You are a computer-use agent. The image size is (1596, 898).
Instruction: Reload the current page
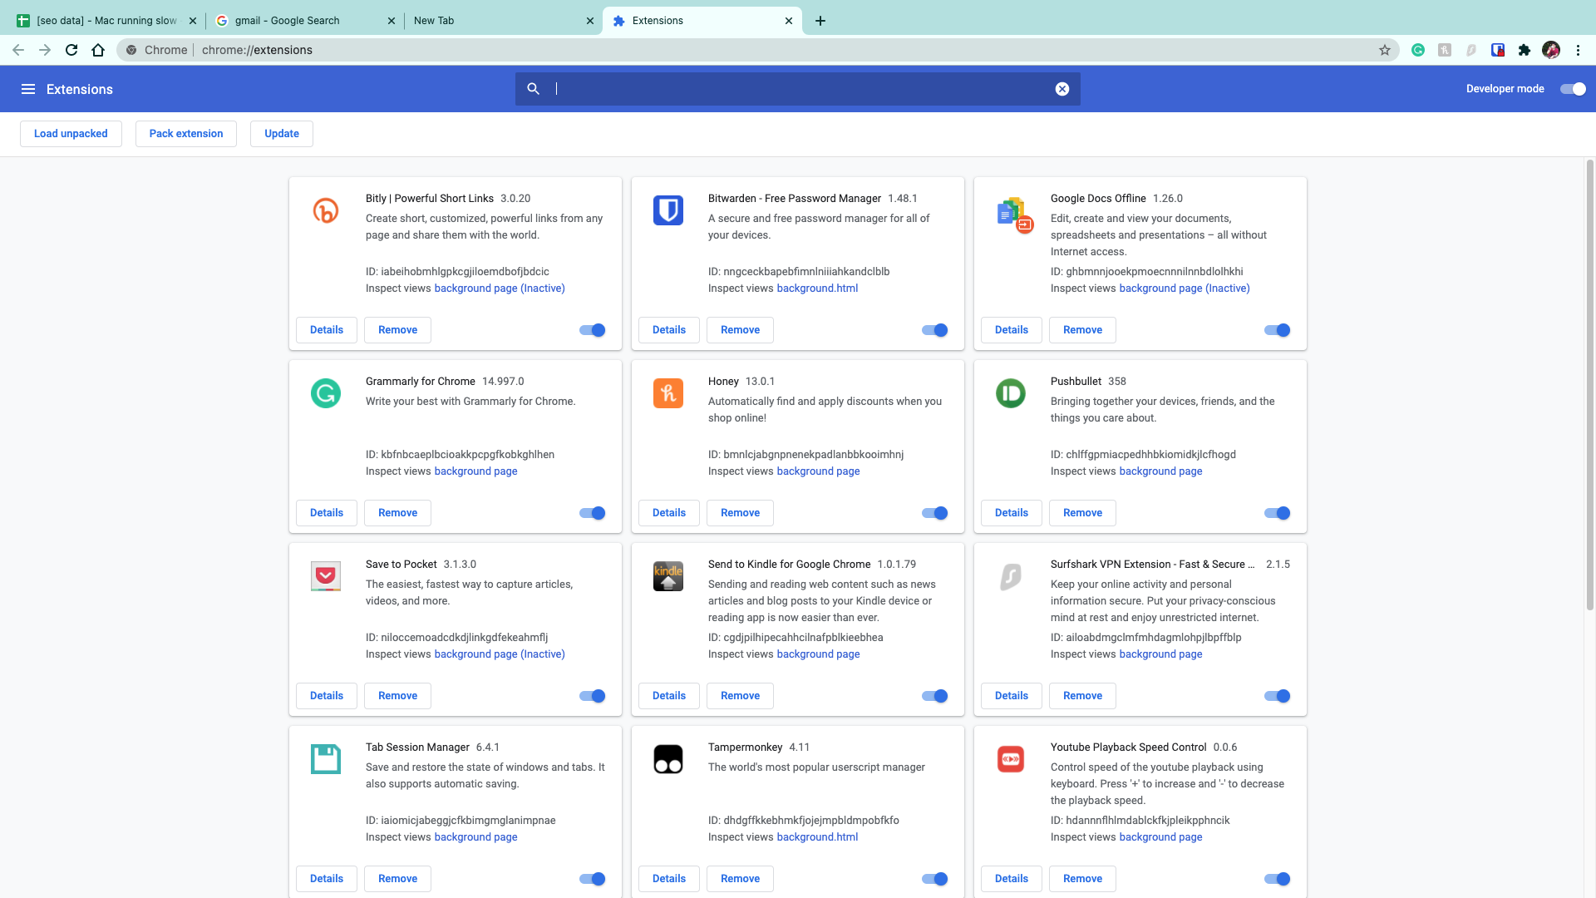tap(71, 50)
